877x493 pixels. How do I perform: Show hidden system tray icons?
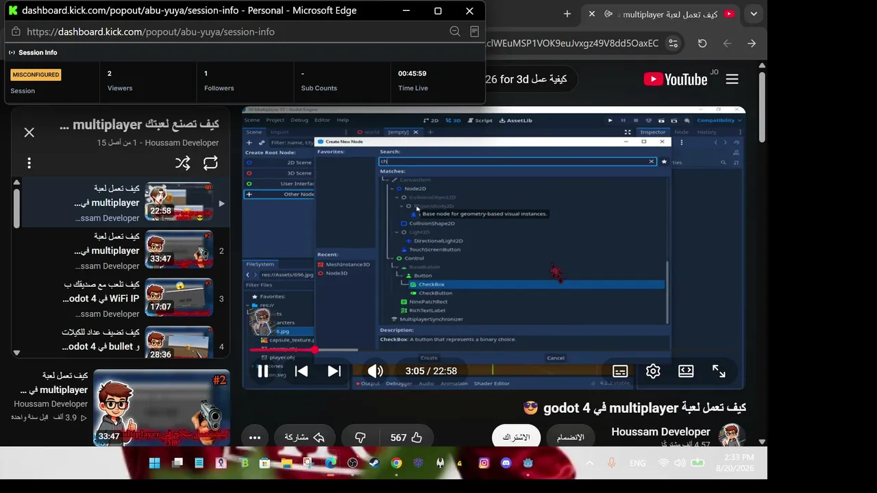pos(589,463)
